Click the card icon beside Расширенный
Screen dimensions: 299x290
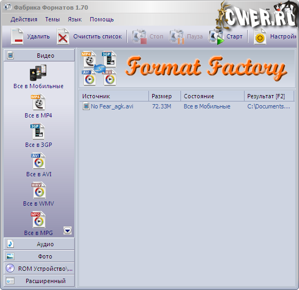click(10, 281)
